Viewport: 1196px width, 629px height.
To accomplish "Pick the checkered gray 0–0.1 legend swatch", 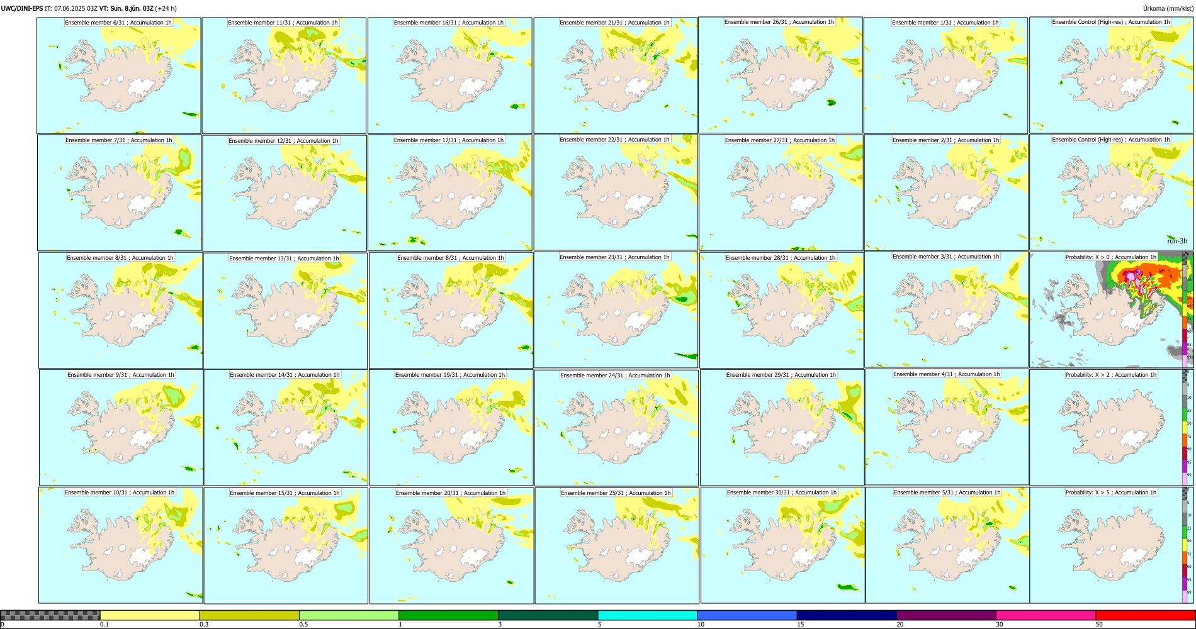I will click(50, 615).
